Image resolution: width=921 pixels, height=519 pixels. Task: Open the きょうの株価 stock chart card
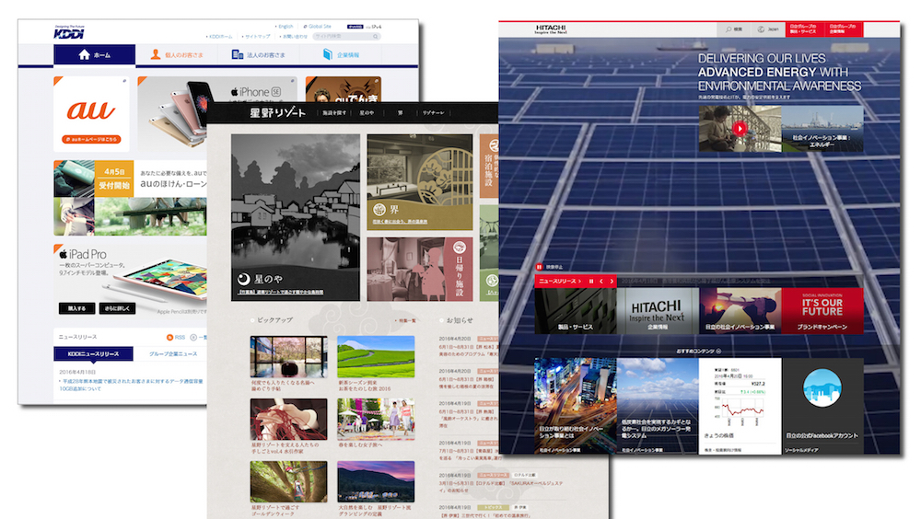740,406
